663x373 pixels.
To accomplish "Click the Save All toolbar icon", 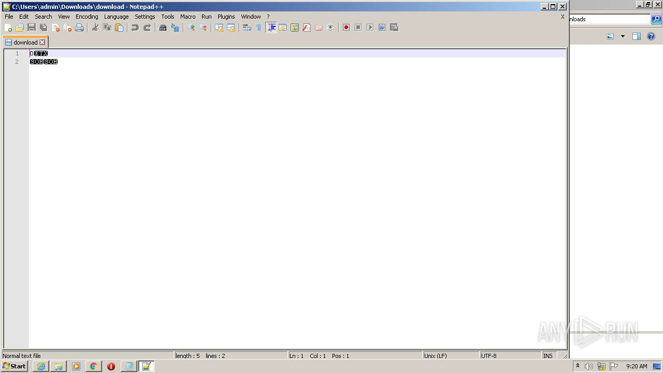I will 44,27.
